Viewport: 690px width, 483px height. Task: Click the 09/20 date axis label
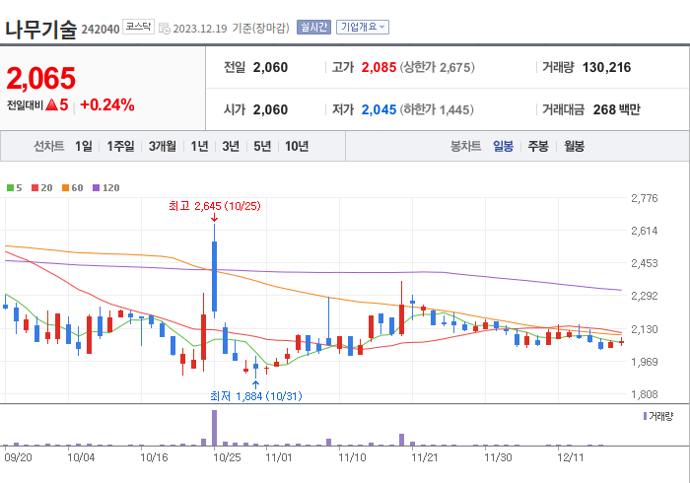click(18, 457)
